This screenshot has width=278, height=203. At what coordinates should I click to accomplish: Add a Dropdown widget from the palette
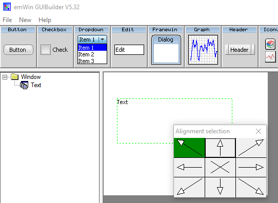(92, 47)
